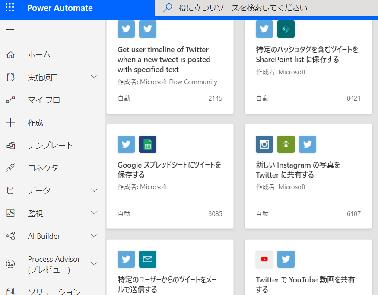378x295 pixels.
Task: Open the app launcher waffle icon
Action: 10,7
